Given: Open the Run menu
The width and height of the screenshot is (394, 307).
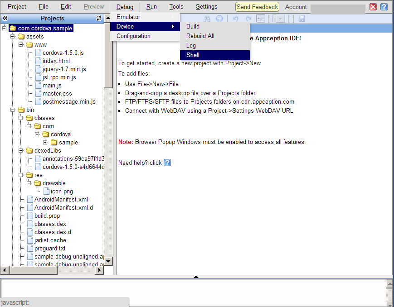Looking at the screenshot, I should coord(151,6).
